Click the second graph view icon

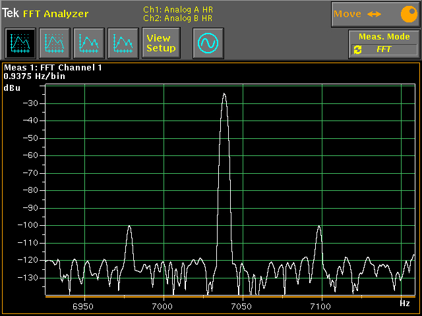click(x=54, y=43)
